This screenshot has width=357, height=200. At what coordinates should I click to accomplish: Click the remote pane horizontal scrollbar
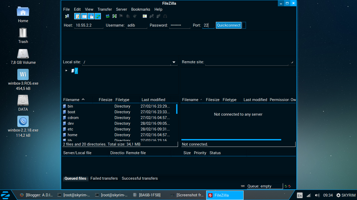click(231, 140)
